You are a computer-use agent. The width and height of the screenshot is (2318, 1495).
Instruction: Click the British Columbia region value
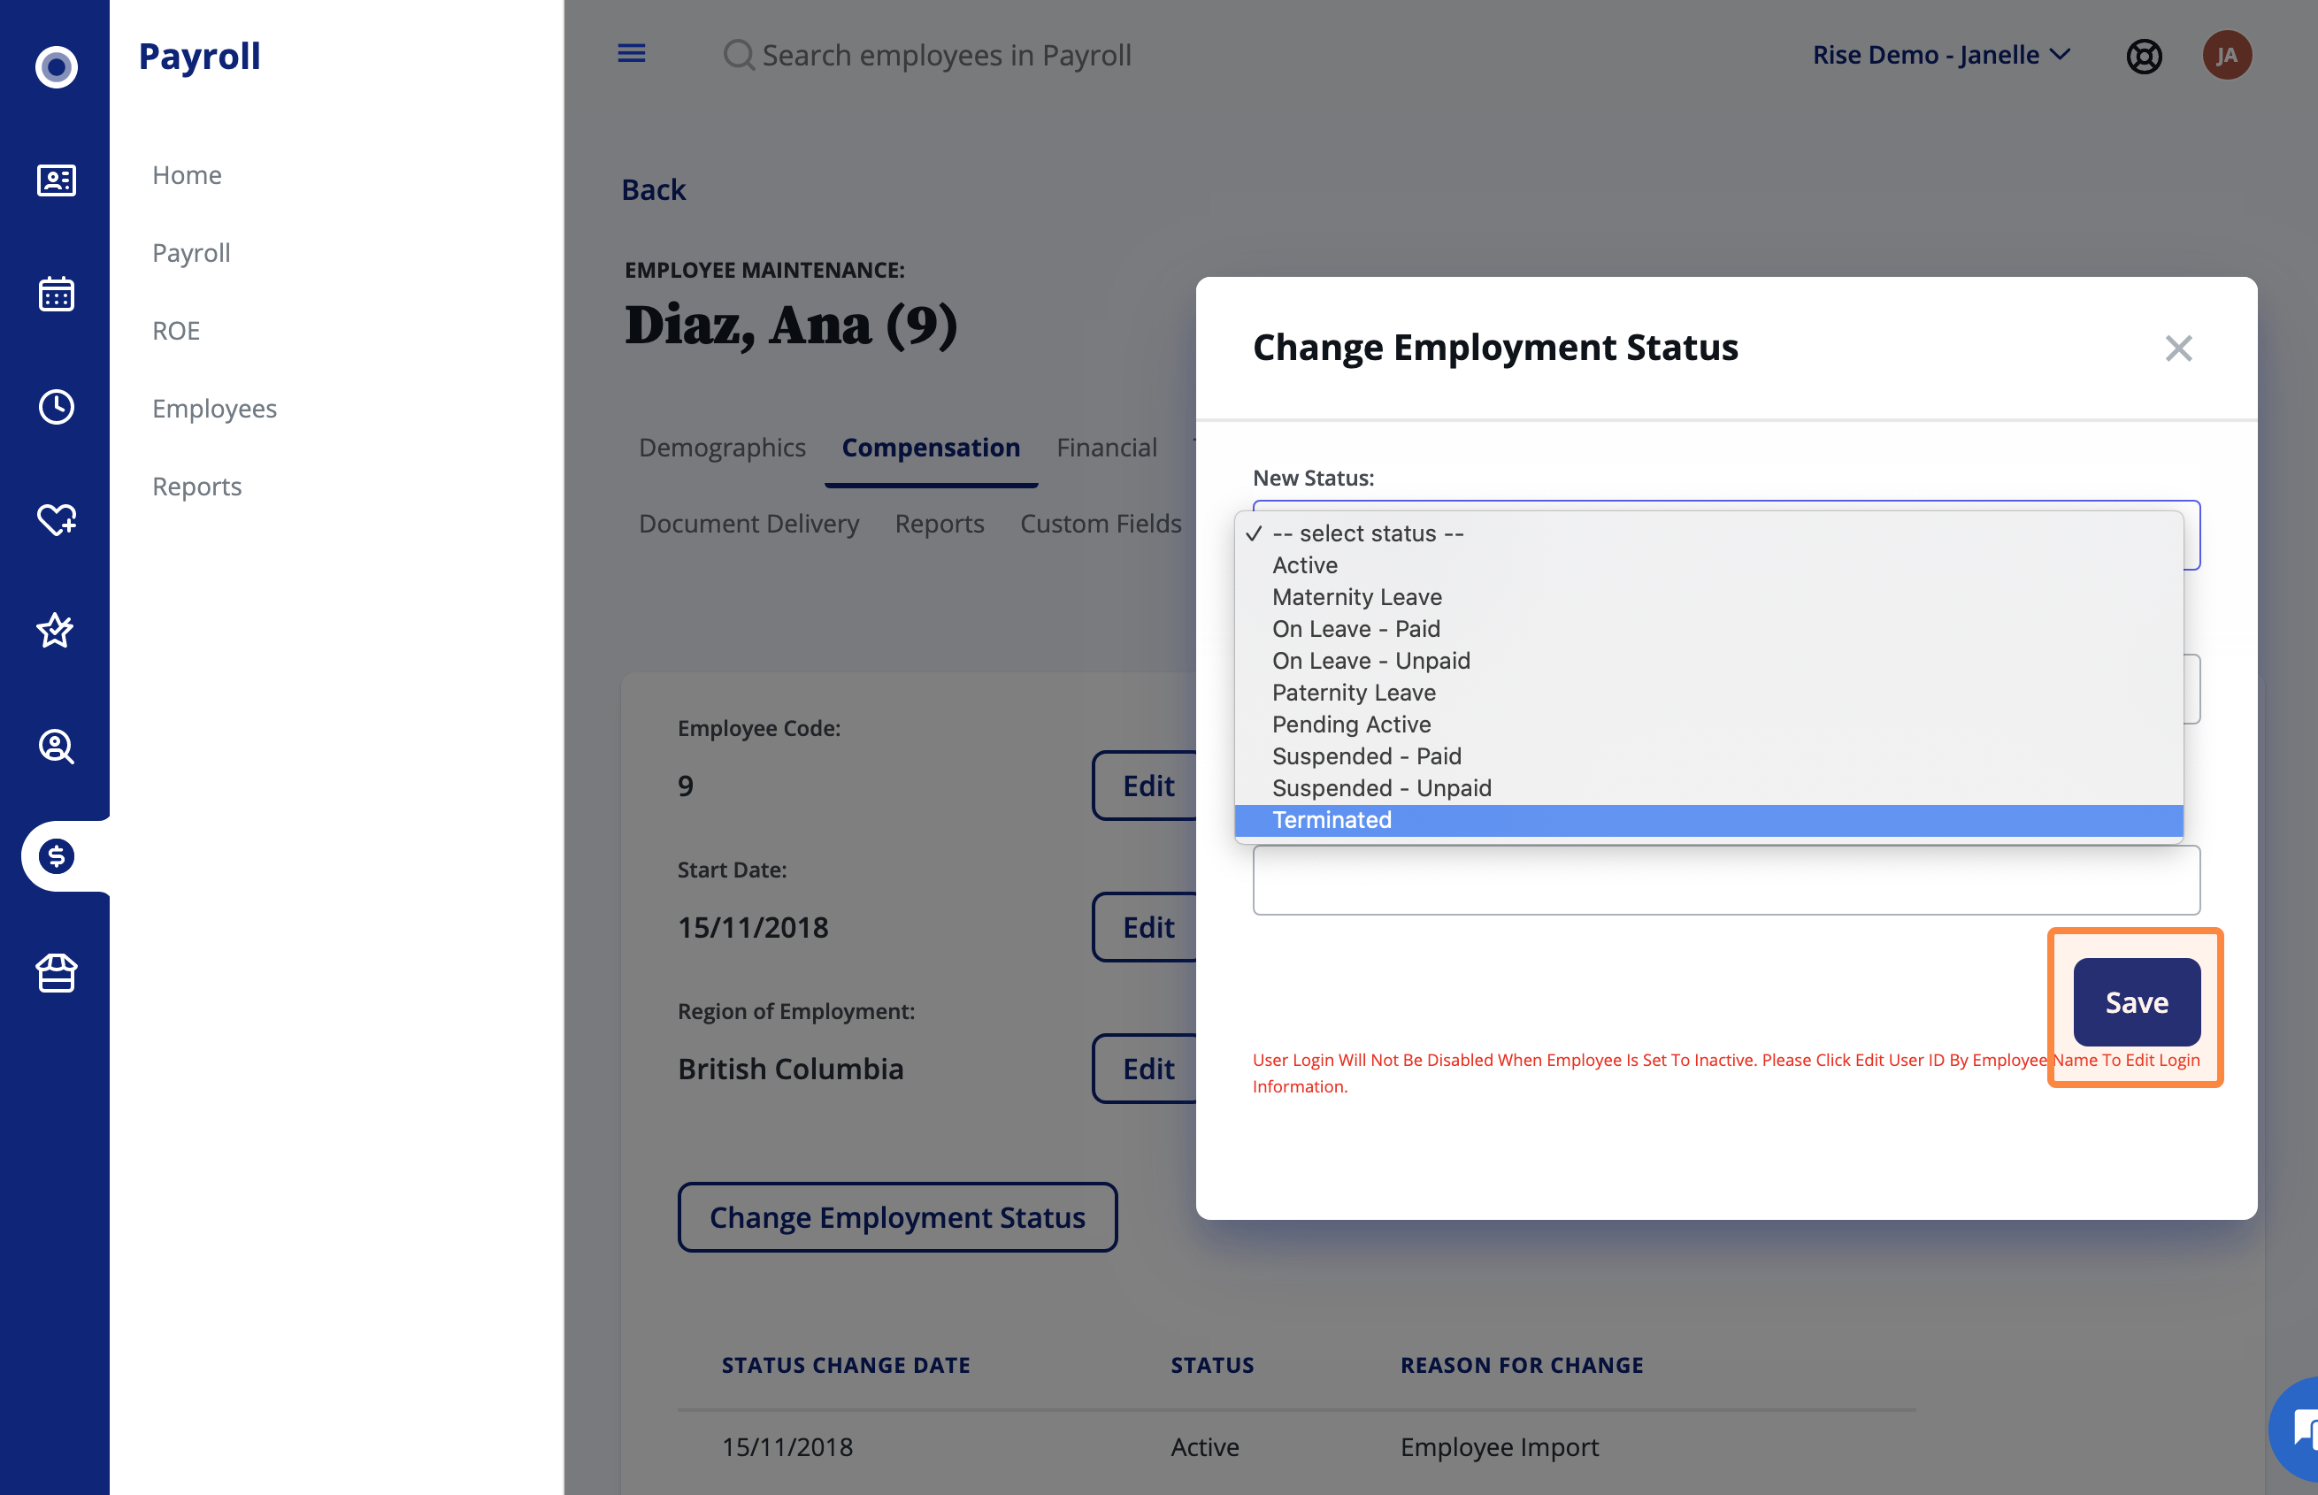790,1069
